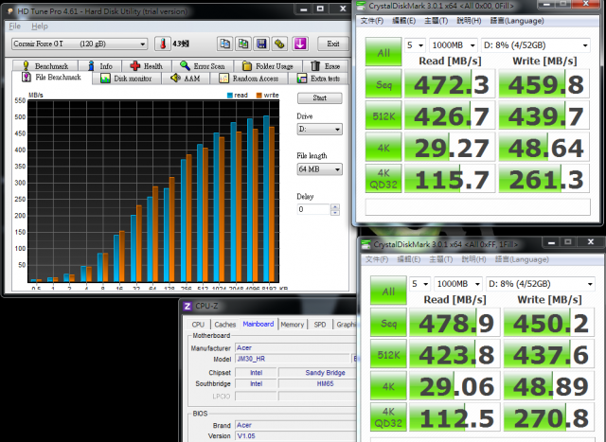The image size is (606, 442).
Task: Run 4K test in top CrystalDiskMark
Action: click(383, 148)
